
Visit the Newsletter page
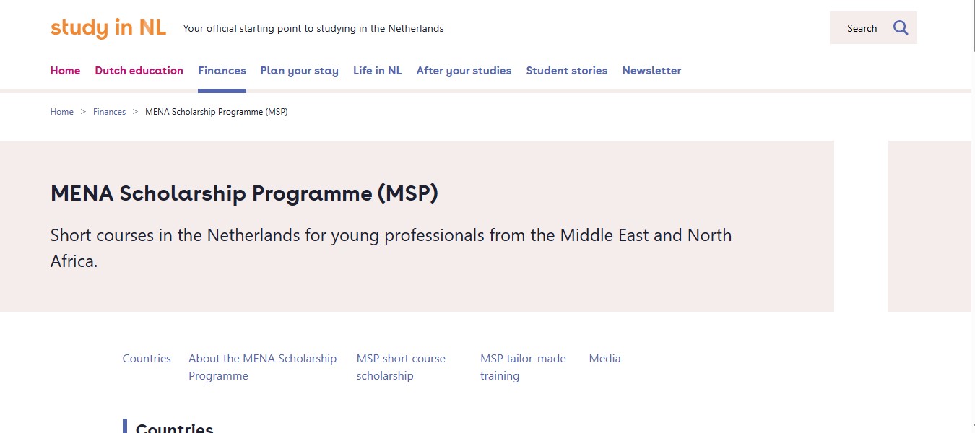pyautogui.click(x=651, y=71)
